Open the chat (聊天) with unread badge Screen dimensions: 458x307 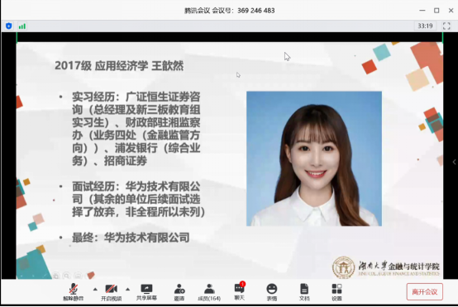240,291
